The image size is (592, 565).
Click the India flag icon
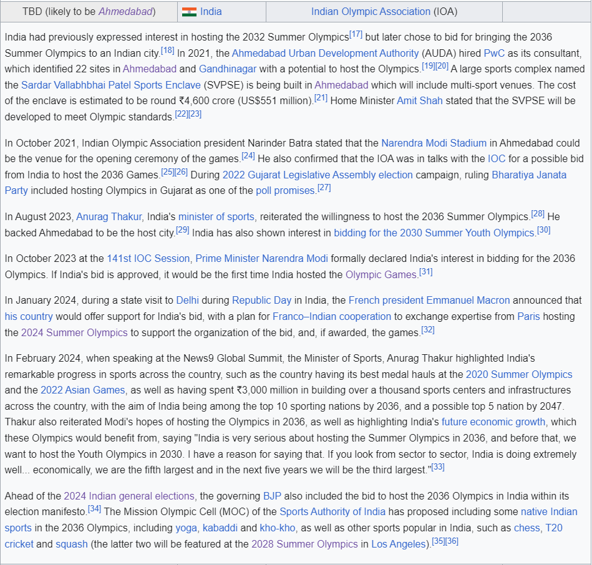click(x=189, y=12)
